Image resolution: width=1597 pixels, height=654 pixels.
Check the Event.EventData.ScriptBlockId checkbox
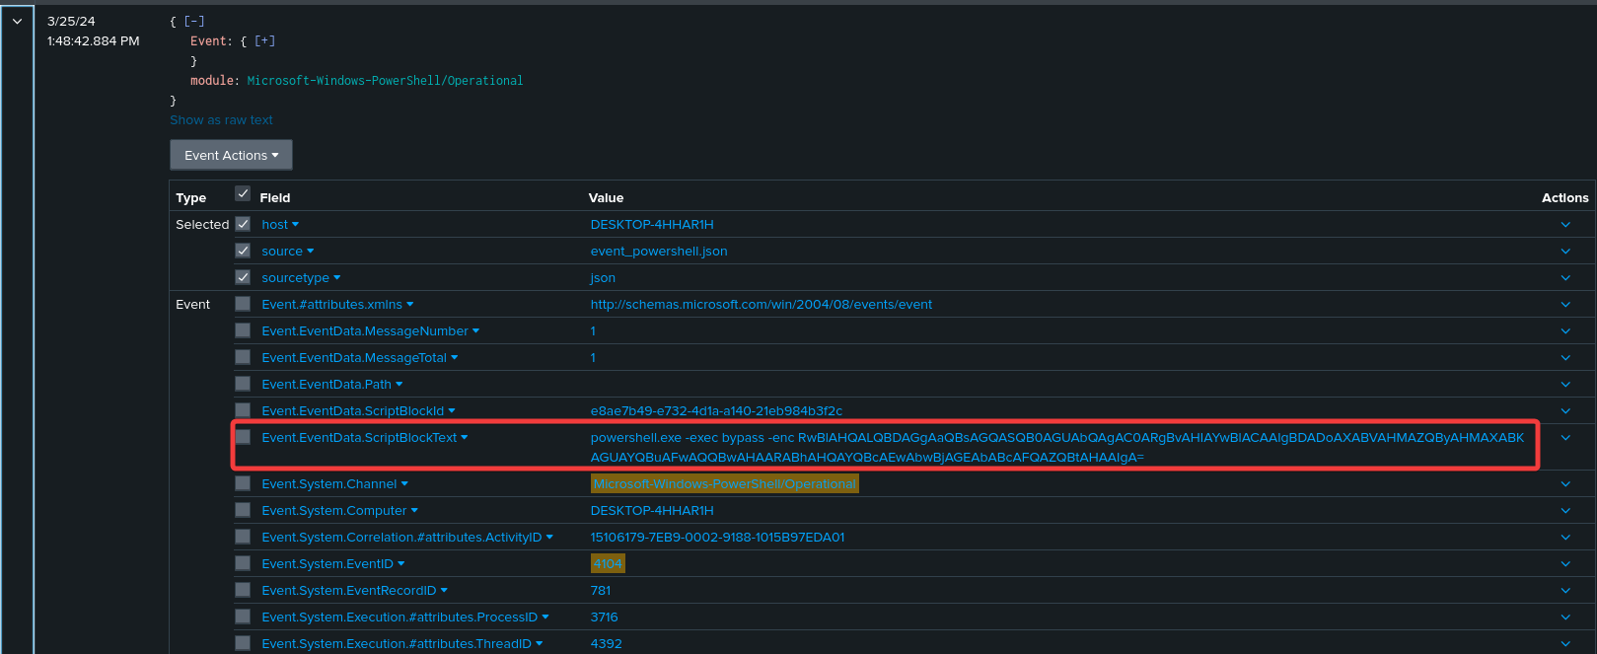[x=243, y=410]
